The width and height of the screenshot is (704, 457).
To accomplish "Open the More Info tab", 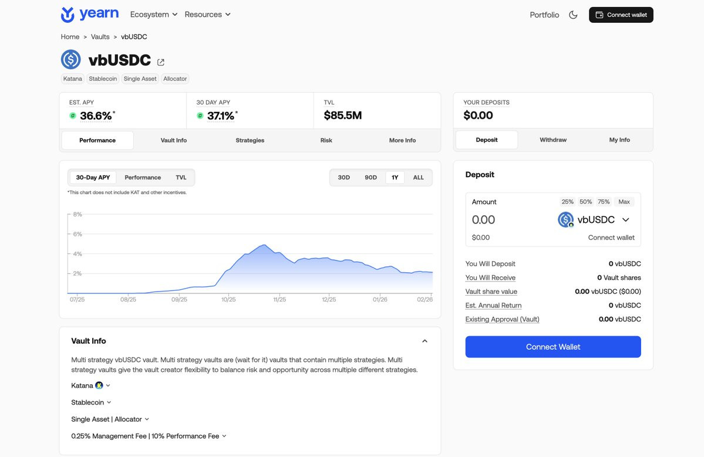I will tap(402, 140).
